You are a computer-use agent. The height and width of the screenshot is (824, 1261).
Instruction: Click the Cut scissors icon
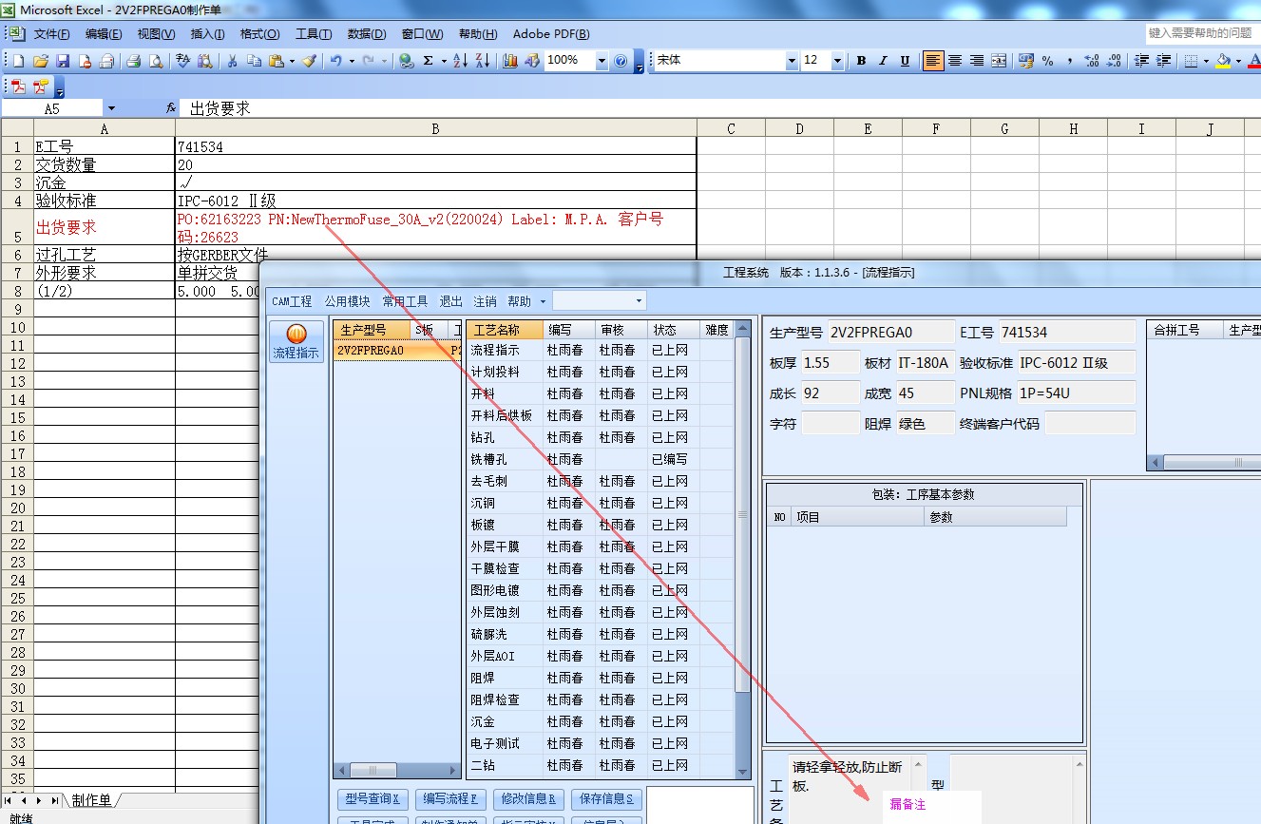[x=232, y=61]
